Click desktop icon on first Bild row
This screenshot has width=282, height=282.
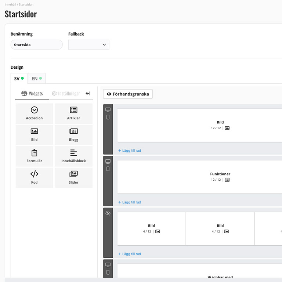pos(108,110)
